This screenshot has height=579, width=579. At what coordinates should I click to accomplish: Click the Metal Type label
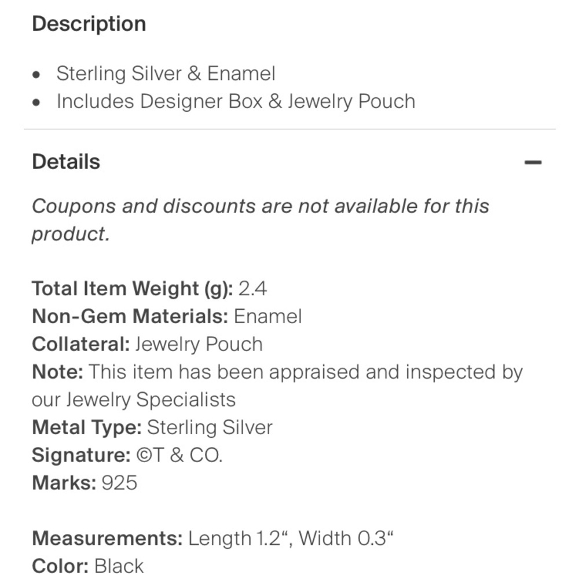[x=87, y=428]
